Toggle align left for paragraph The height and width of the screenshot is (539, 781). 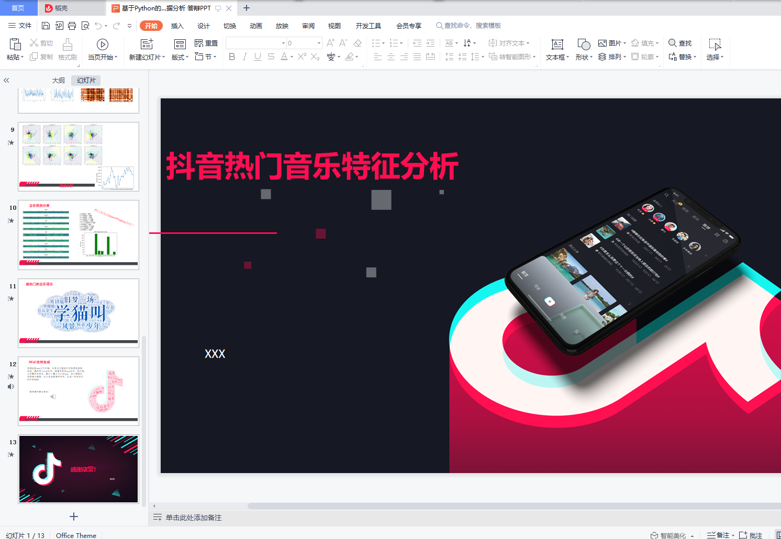[x=378, y=57]
